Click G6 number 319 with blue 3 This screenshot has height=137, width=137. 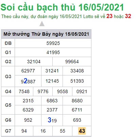[x=52, y=120]
